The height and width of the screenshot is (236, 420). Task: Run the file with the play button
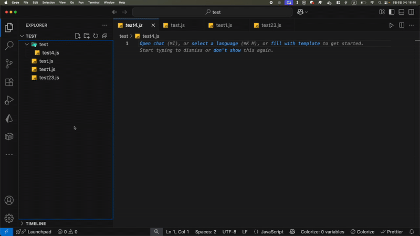391,25
